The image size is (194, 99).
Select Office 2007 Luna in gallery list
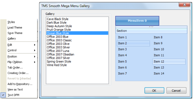point(77,51)
